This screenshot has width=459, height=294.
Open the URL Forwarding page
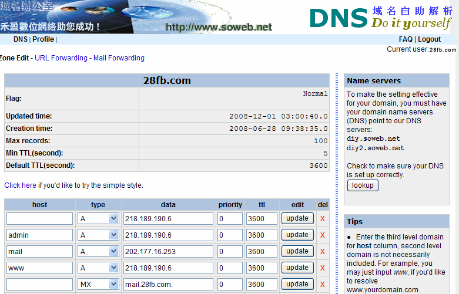click(61, 58)
